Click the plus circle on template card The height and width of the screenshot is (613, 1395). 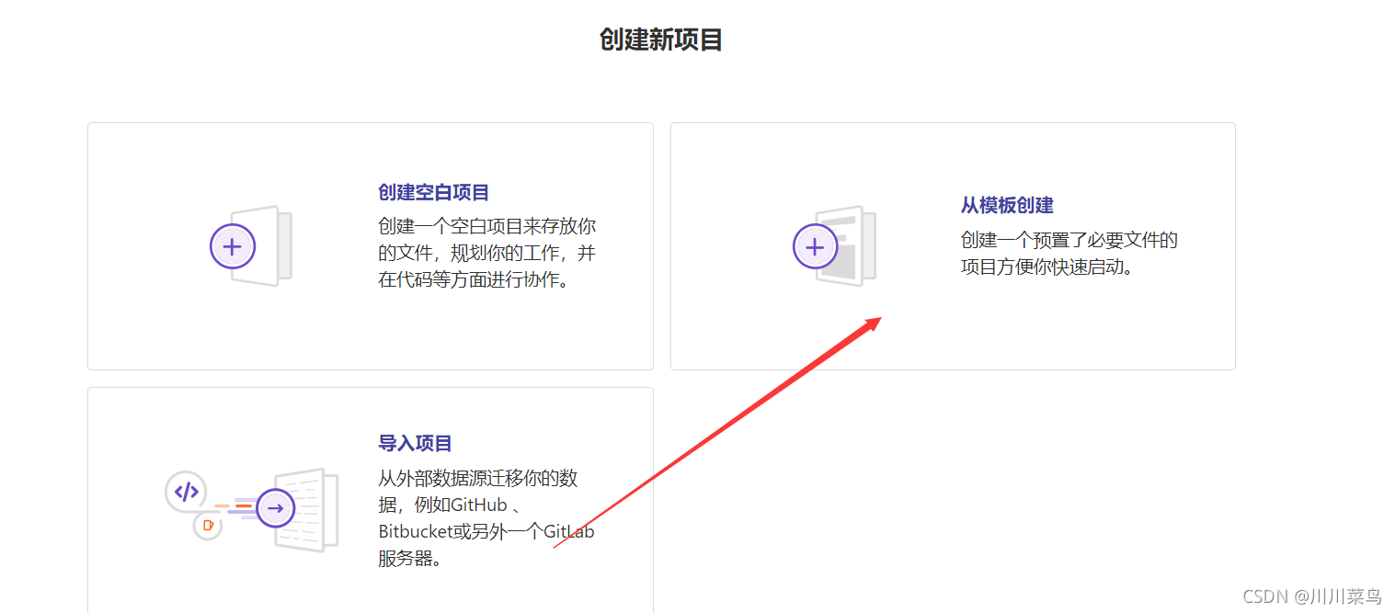815,246
